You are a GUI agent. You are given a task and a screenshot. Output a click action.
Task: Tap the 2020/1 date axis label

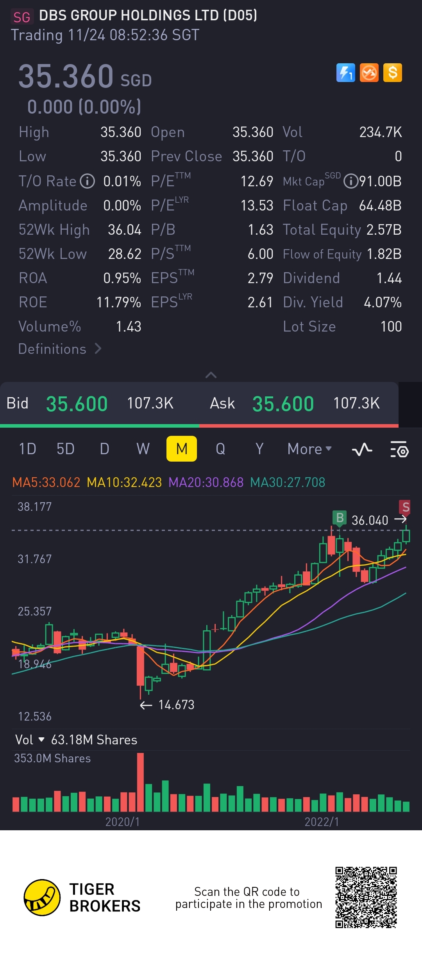(122, 822)
